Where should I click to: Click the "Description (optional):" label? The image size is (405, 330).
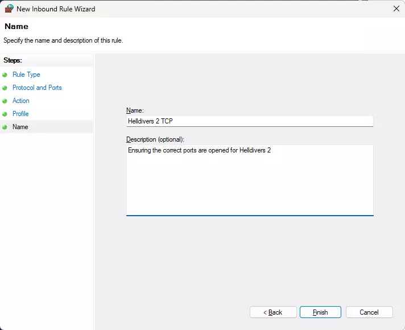[156, 139]
